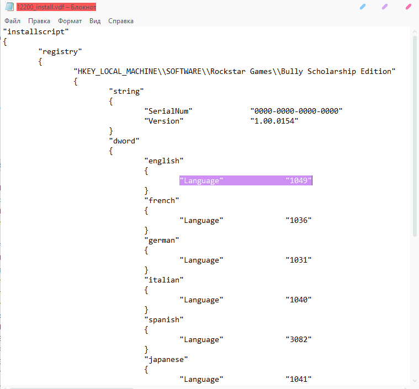
Task: Click "Language" key under the japanese section
Action: (201, 379)
